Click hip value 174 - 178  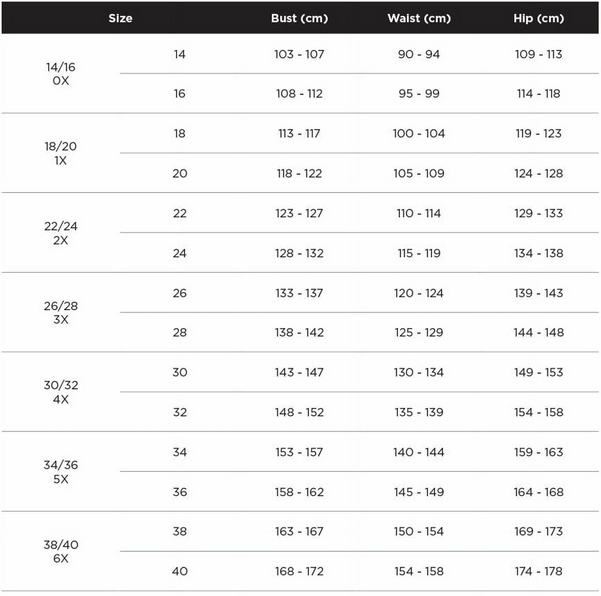point(538,571)
